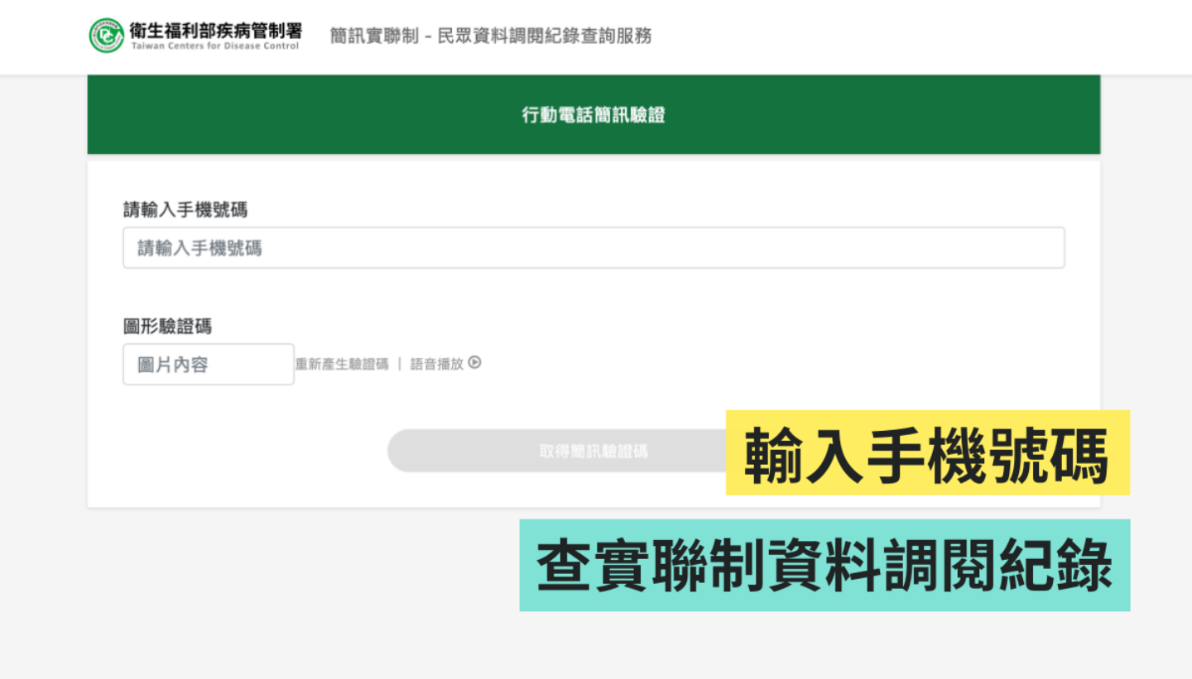Click the teal 查實聯制資料調閱紀錄 annotation

[824, 565]
